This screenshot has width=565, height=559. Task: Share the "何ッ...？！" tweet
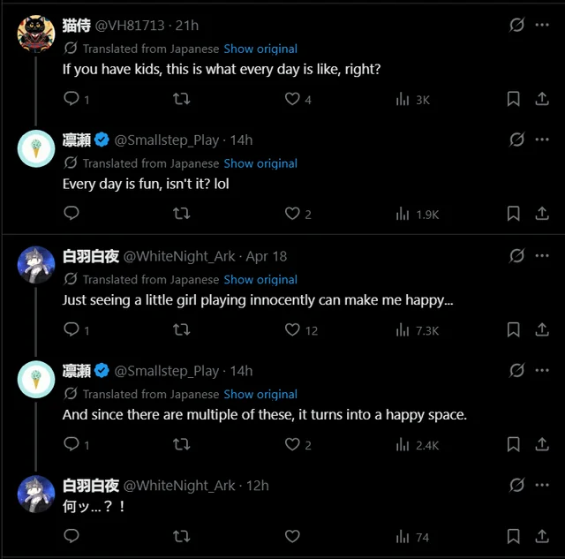click(x=541, y=536)
